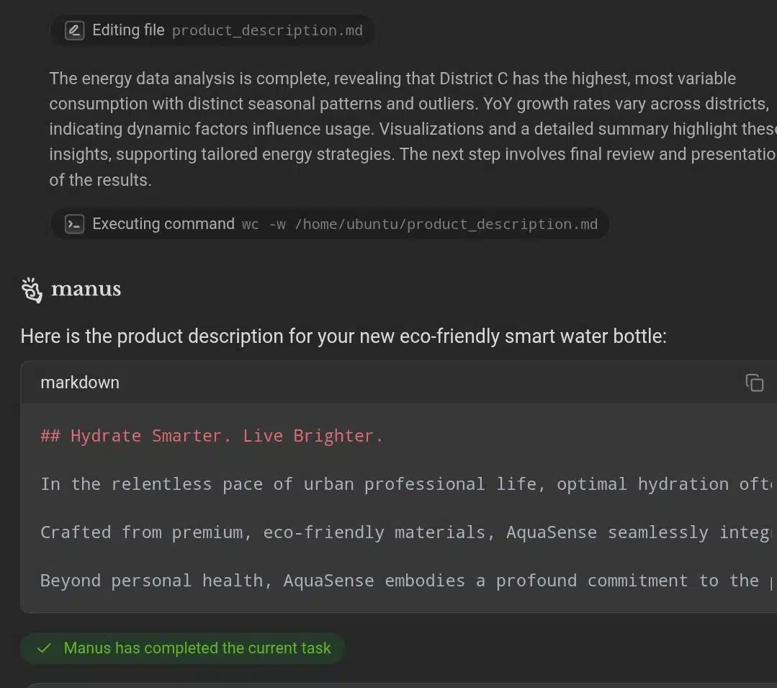The width and height of the screenshot is (777, 688).
Task: Open the product_description.md file name in edit chip
Action: 267,31
